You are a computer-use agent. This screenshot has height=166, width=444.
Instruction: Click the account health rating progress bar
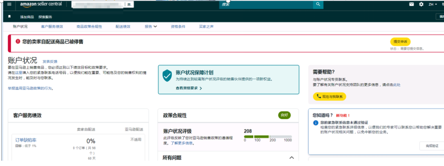(268, 136)
